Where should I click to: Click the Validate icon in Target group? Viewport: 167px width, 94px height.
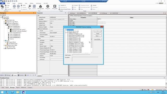tap(91, 5)
